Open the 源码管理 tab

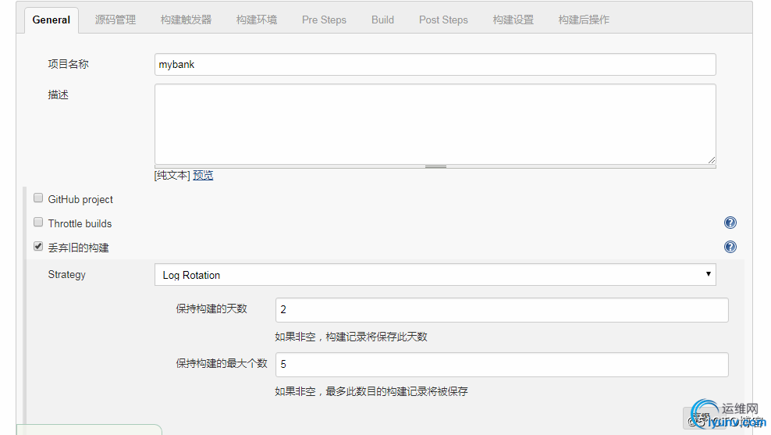pos(115,20)
